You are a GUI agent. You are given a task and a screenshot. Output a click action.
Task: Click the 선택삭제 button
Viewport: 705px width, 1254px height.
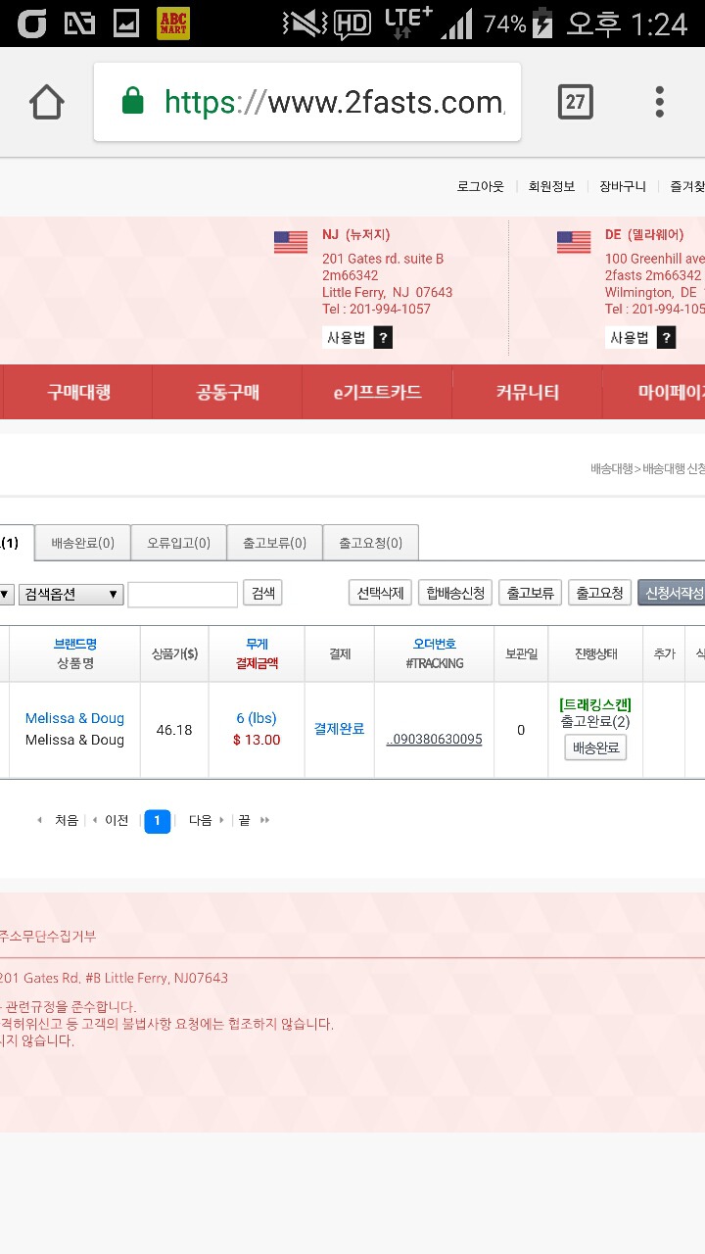click(x=380, y=593)
